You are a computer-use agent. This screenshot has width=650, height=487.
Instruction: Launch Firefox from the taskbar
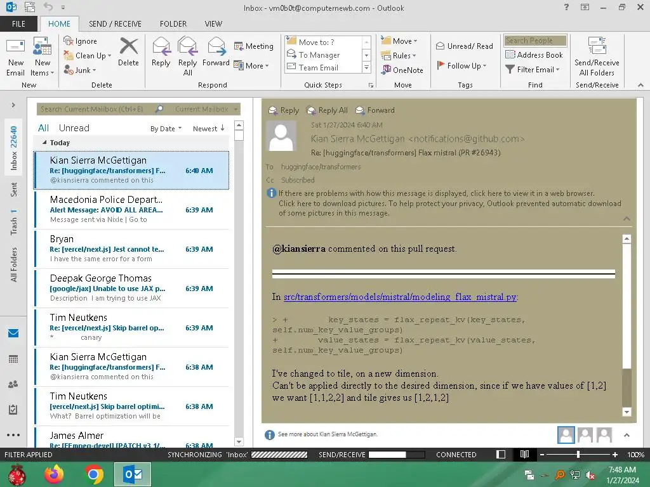click(55, 474)
